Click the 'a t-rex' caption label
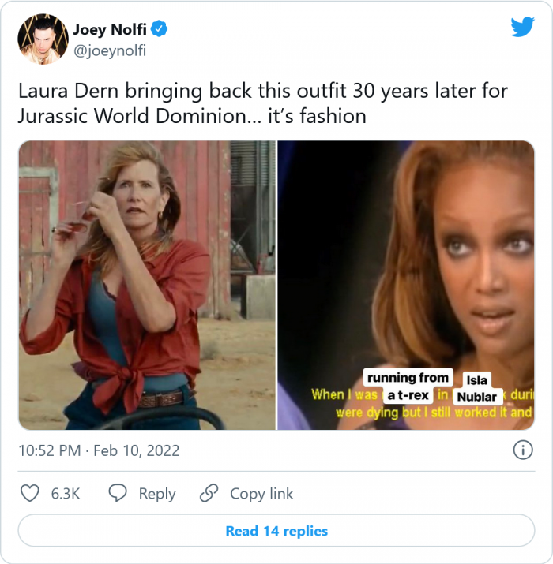 click(408, 394)
